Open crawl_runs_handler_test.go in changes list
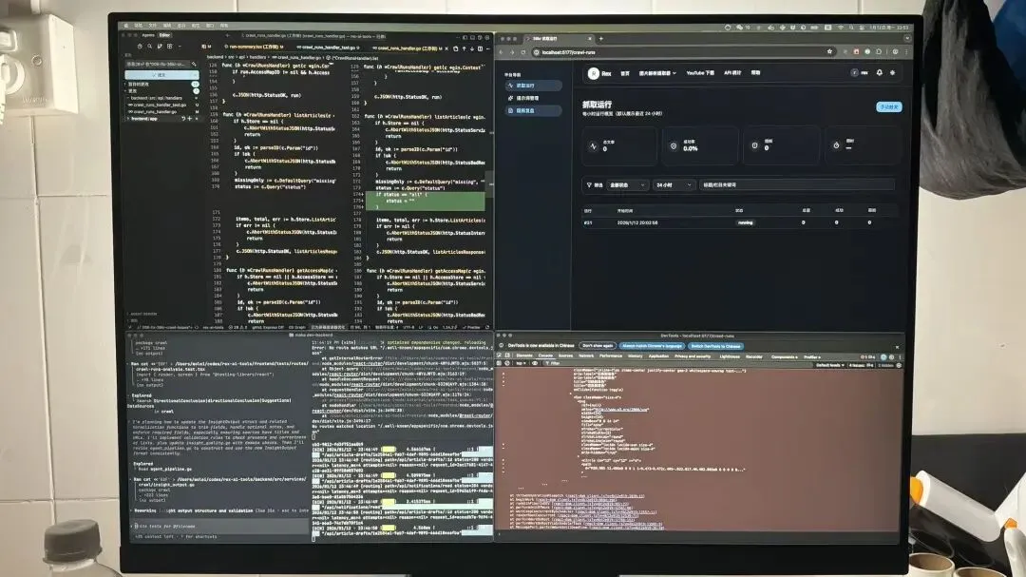Image resolution: width=1026 pixels, height=577 pixels. (161, 105)
